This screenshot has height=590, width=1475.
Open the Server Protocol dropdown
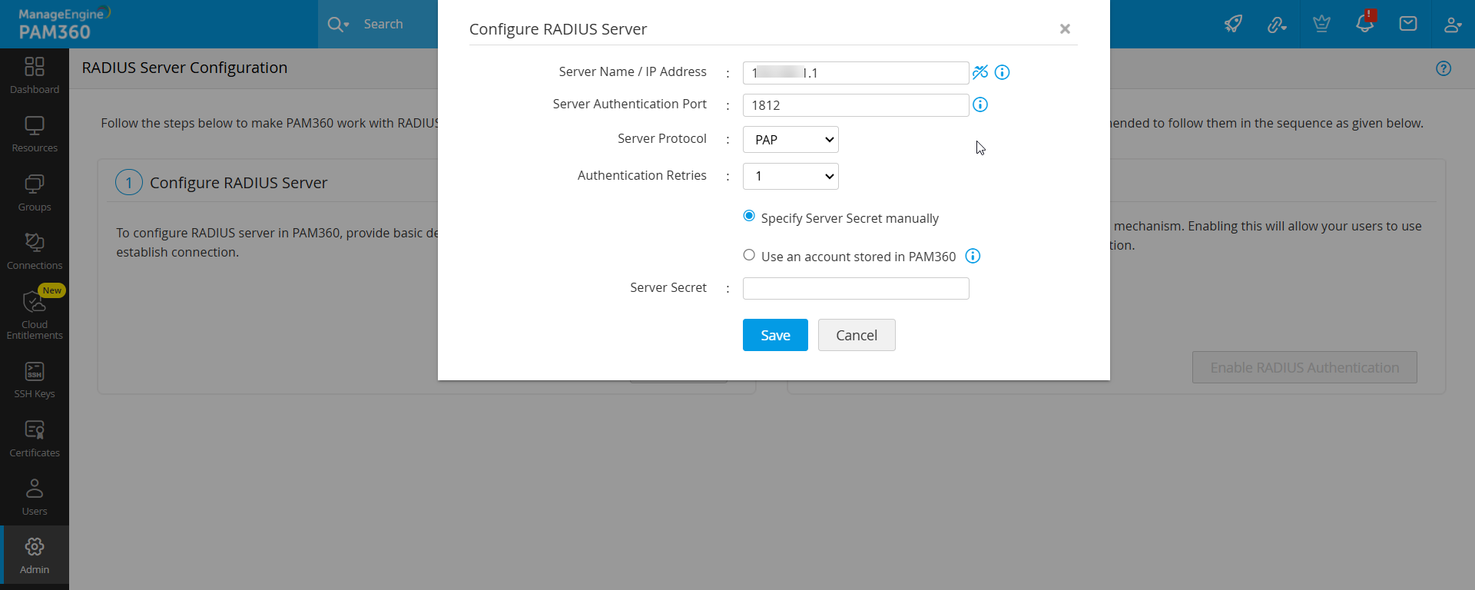(x=790, y=139)
